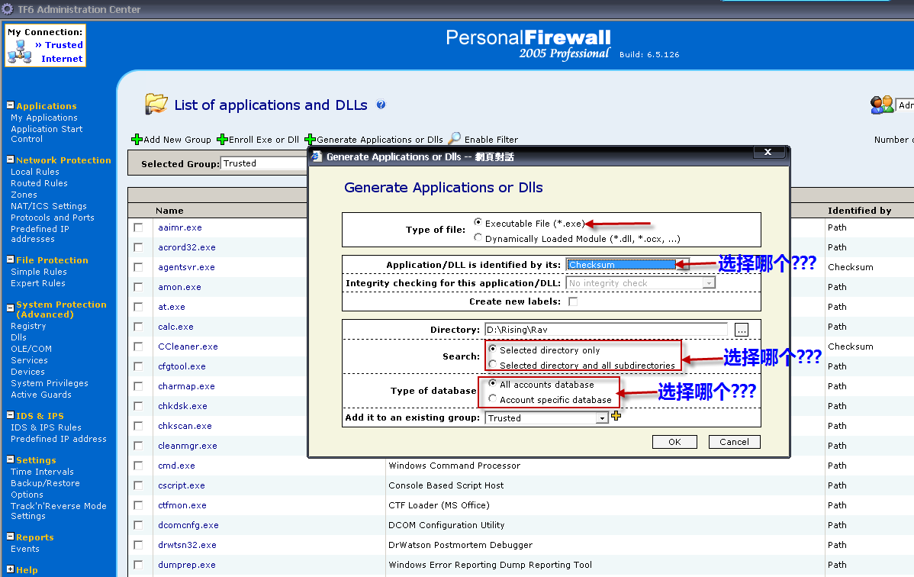Collapse the Applications sidebar section
The width and height of the screenshot is (914, 577).
click(x=10, y=105)
